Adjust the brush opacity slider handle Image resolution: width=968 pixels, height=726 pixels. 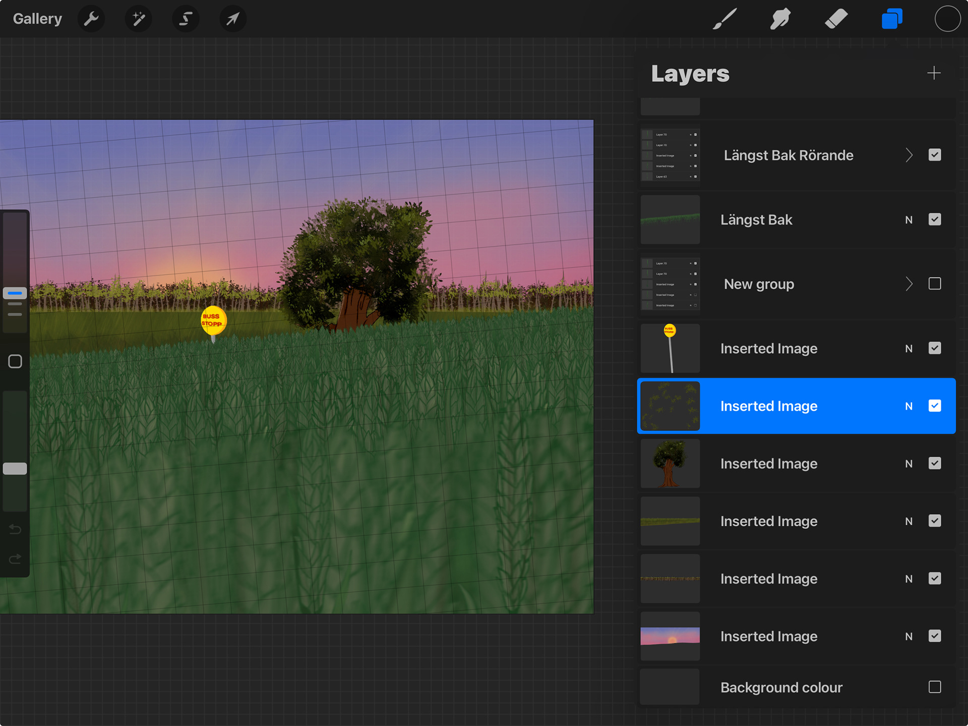pos(15,469)
